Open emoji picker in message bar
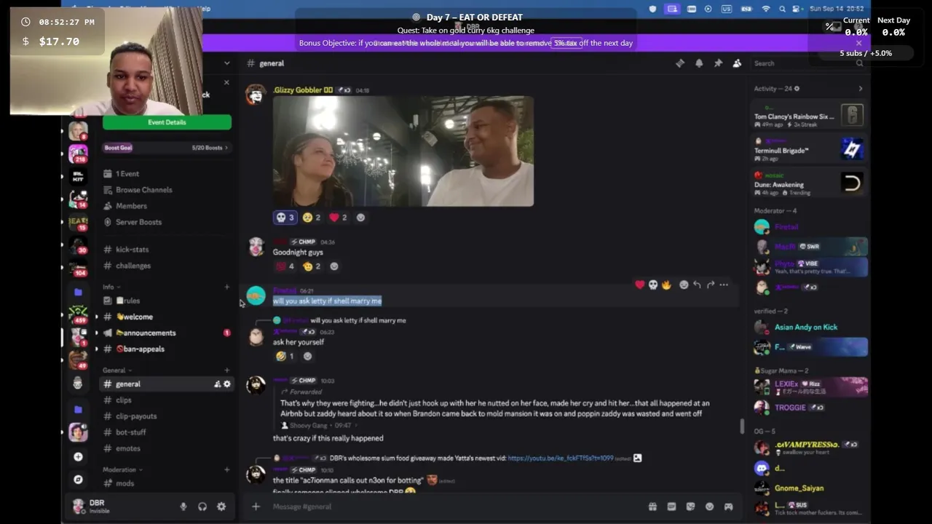The image size is (932, 524). pos(709,507)
